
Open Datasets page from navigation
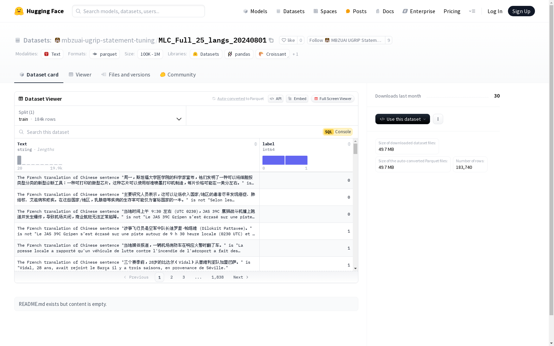click(x=290, y=11)
